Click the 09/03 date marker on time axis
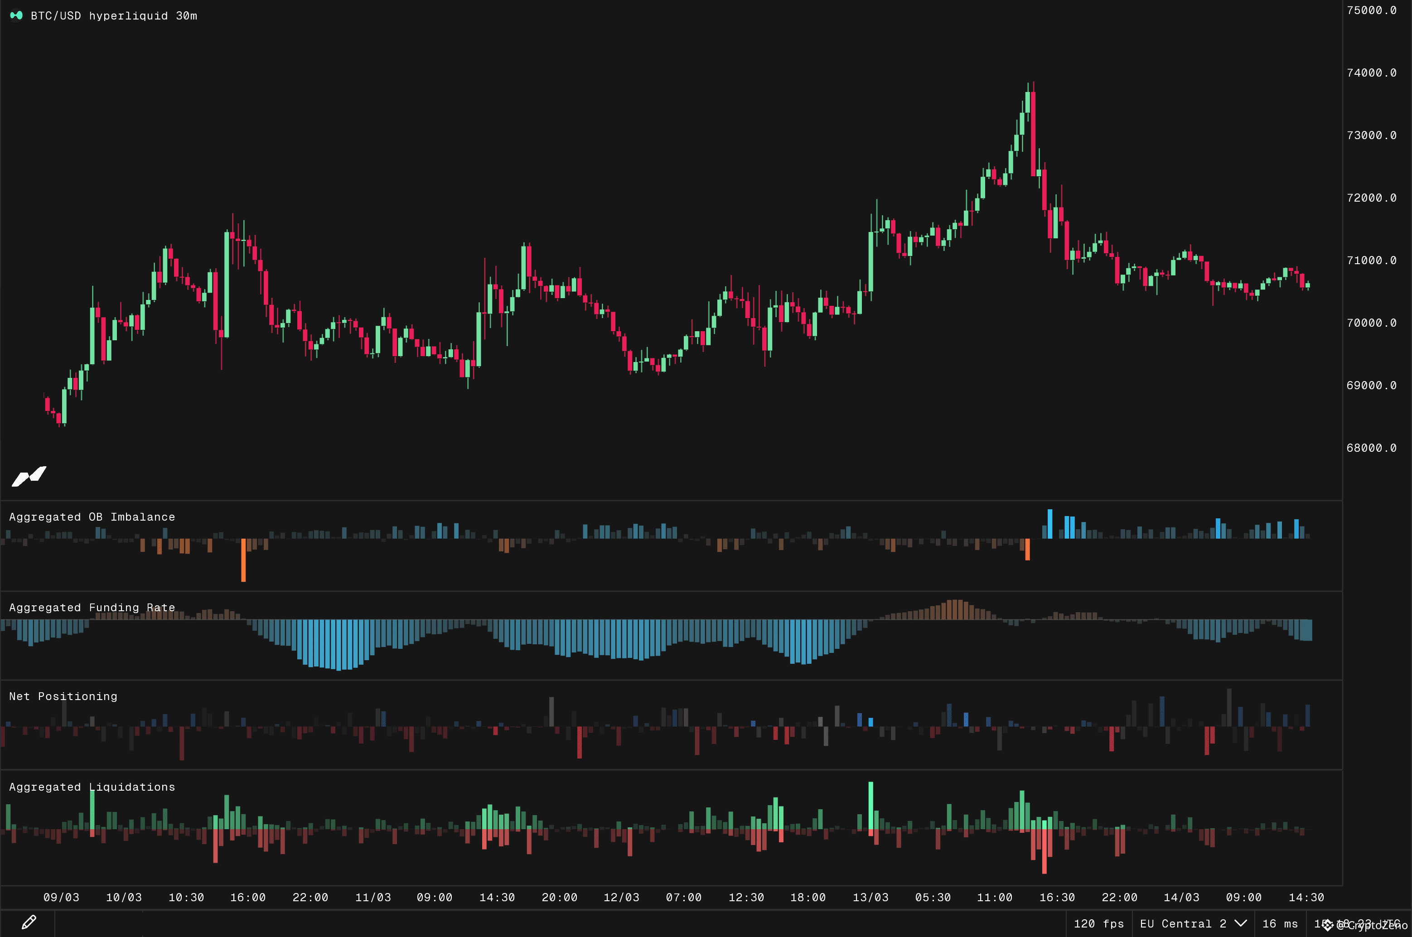This screenshot has width=1412, height=937. point(61,898)
